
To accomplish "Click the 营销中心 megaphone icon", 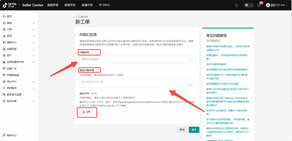I will [x=4, y=42].
